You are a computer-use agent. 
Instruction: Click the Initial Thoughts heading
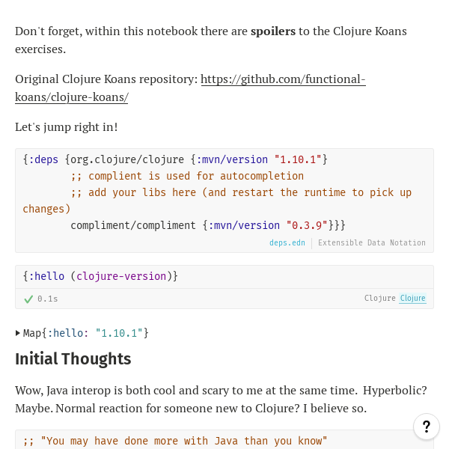pyautogui.click(x=73, y=359)
